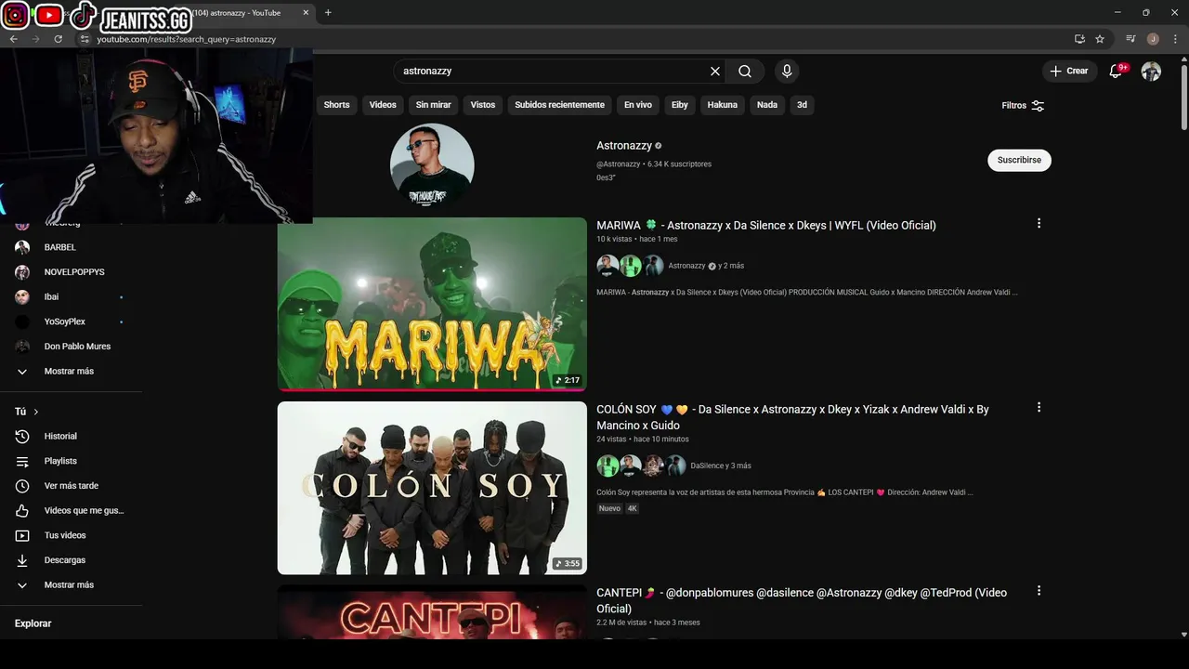Image resolution: width=1189 pixels, height=669 pixels.
Task: Select the En vivo chip
Action: coord(637,105)
